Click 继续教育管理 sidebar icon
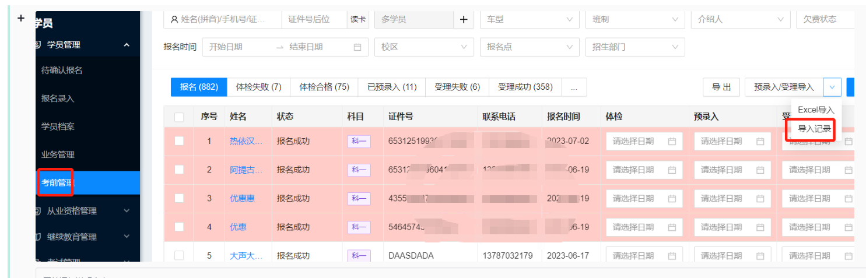Screen dimensions: 866x278 click(x=38, y=237)
